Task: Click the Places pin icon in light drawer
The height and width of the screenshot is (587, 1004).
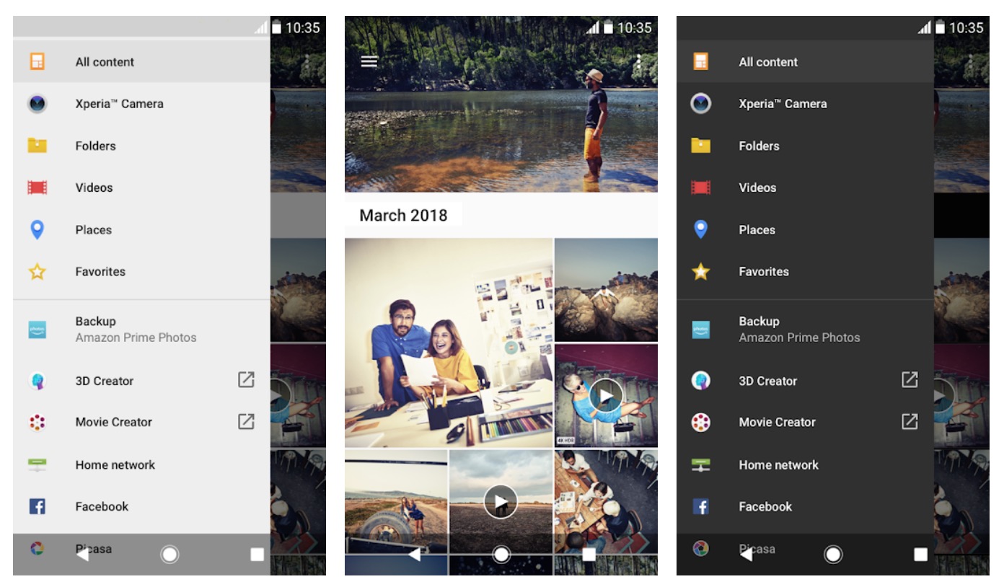Action: click(x=38, y=230)
